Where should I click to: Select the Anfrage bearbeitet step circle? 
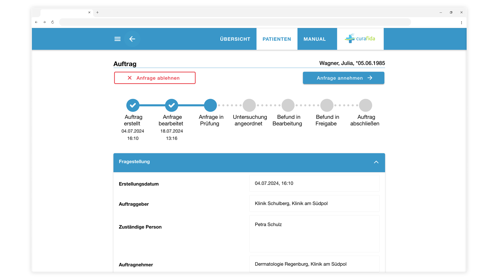click(x=172, y=105)
